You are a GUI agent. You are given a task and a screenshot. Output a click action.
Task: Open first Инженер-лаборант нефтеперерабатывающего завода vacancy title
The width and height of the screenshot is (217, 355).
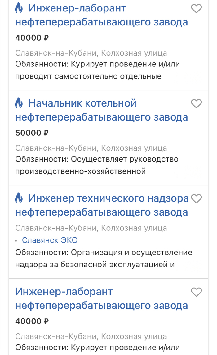(x=101, y=15)
